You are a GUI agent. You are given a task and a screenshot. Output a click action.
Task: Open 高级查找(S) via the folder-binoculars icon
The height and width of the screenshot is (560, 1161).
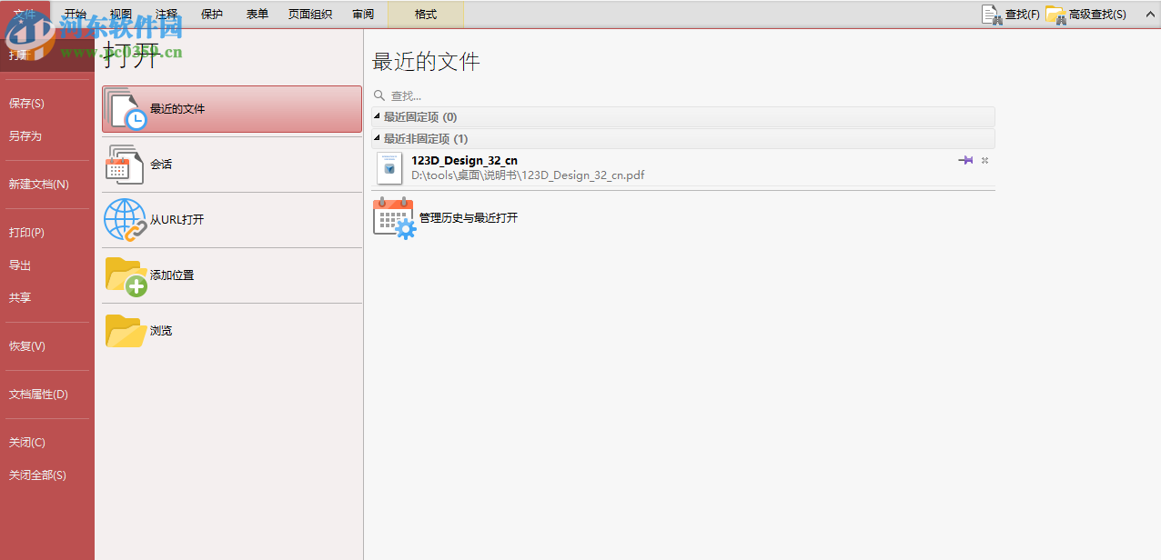click(1055, 14)
